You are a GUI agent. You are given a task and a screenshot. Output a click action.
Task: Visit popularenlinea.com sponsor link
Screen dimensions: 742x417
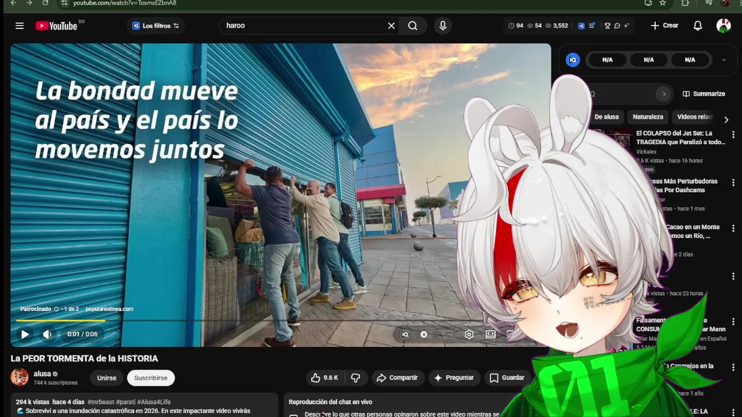pyautogui.click(x=110, y=309)
